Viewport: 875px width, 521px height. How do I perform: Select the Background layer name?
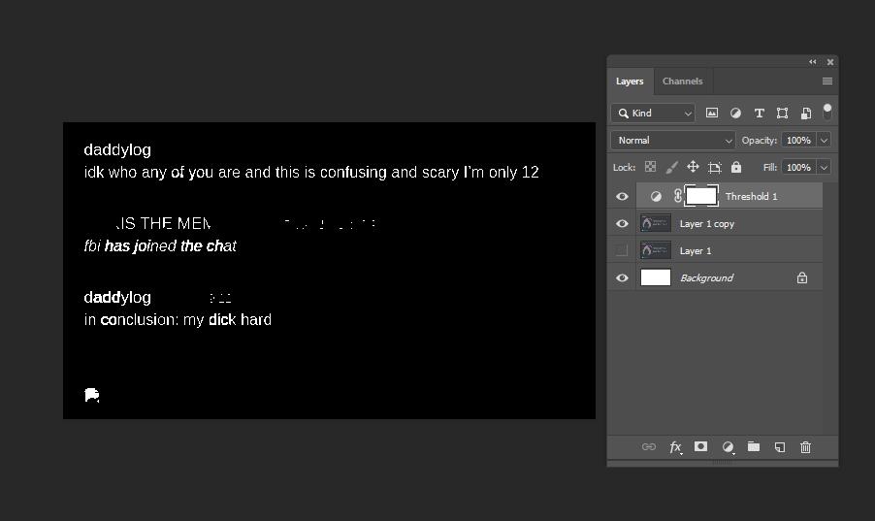click(706, 277)
